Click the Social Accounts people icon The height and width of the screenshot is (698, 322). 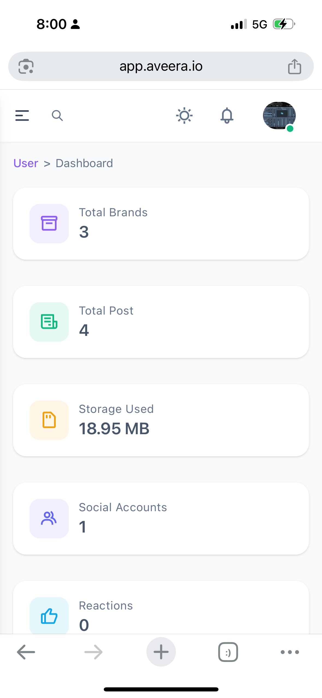(x=49, y=518)
